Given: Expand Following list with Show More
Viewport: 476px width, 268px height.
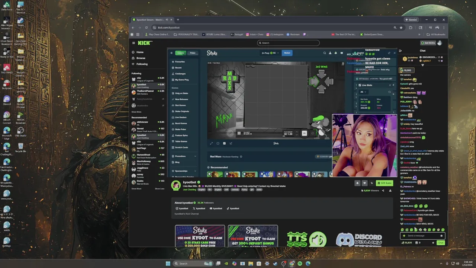Looking at the screenshot, I should (136, 112).
